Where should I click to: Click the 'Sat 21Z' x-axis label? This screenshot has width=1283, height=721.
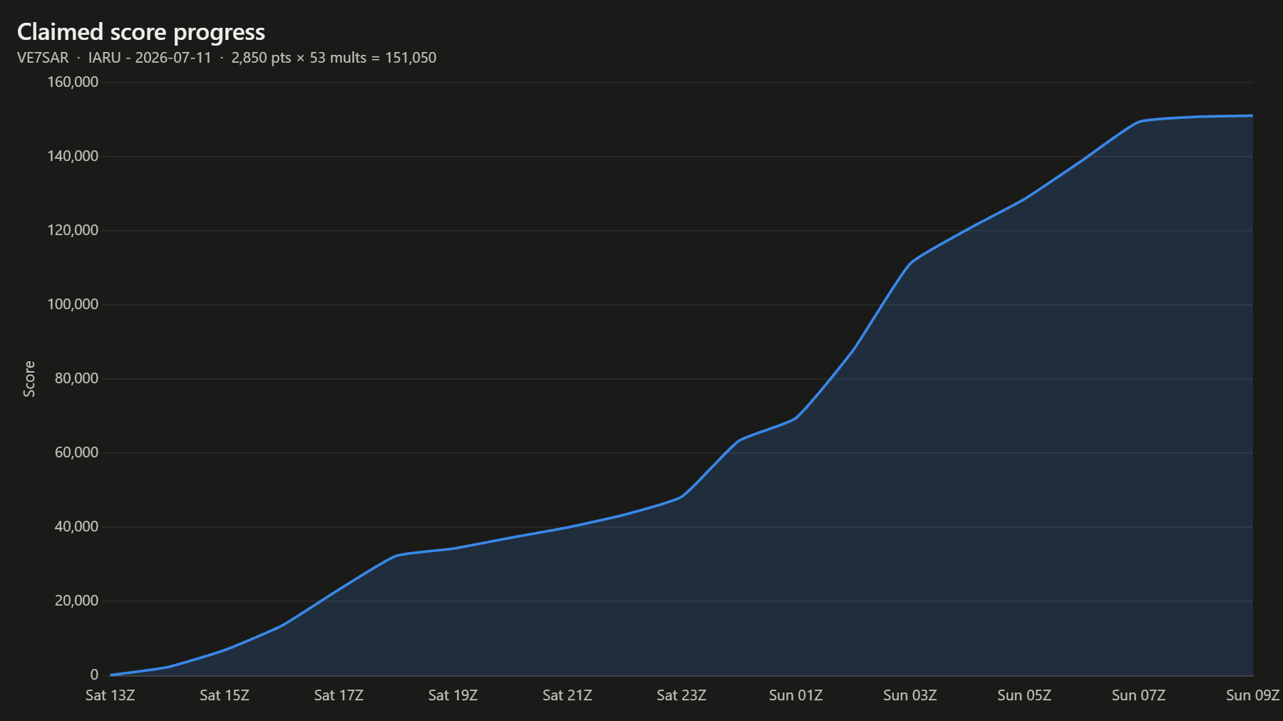coord(567,695)
